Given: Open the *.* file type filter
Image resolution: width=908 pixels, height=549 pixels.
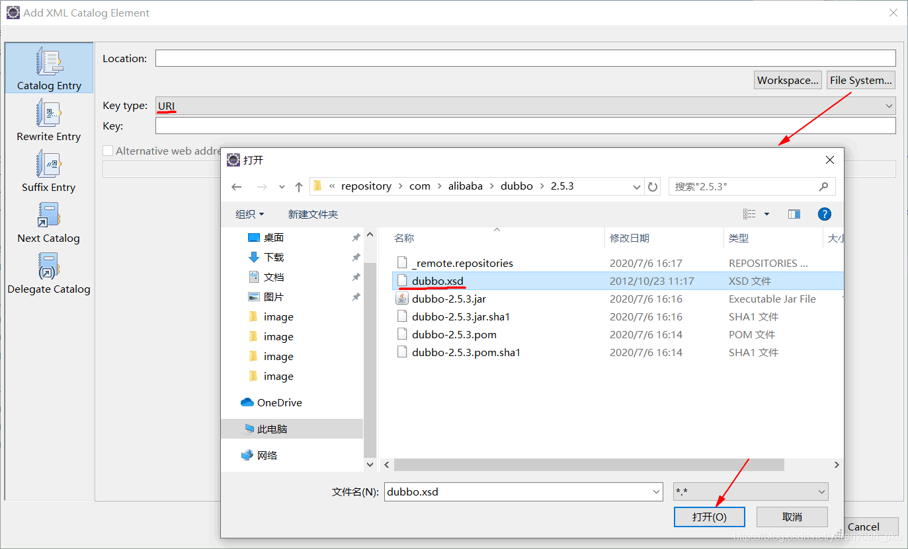Looking at the screenshot, I should 751,492.
